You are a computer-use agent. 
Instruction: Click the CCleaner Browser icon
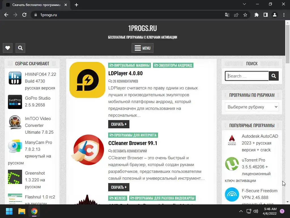click(x=87, y=150)
